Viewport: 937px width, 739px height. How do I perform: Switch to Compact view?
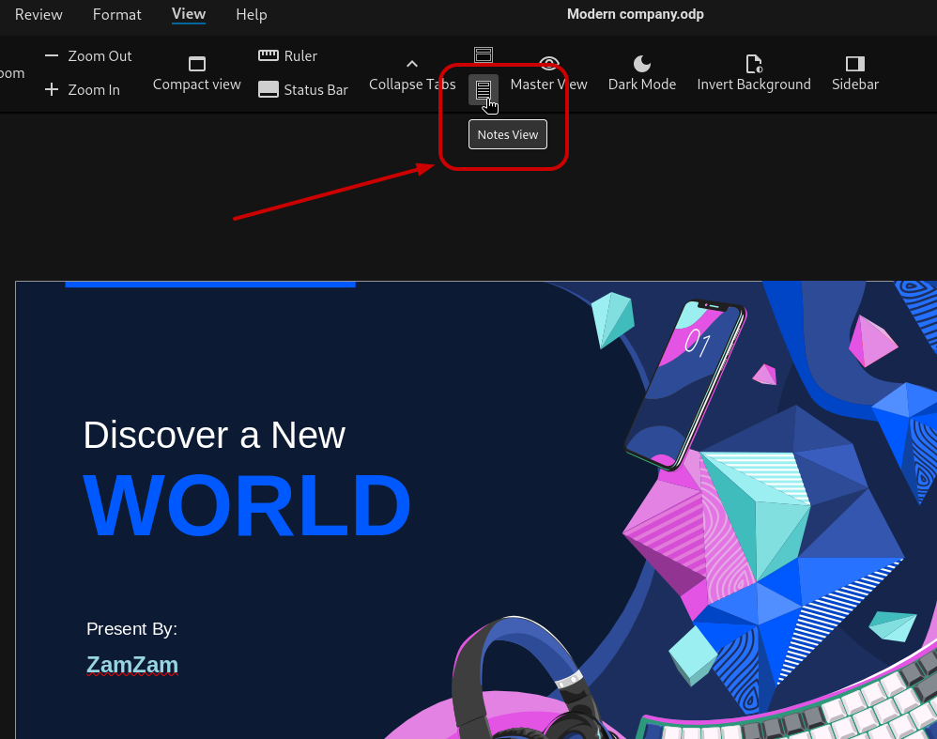(x=197, y=74)
